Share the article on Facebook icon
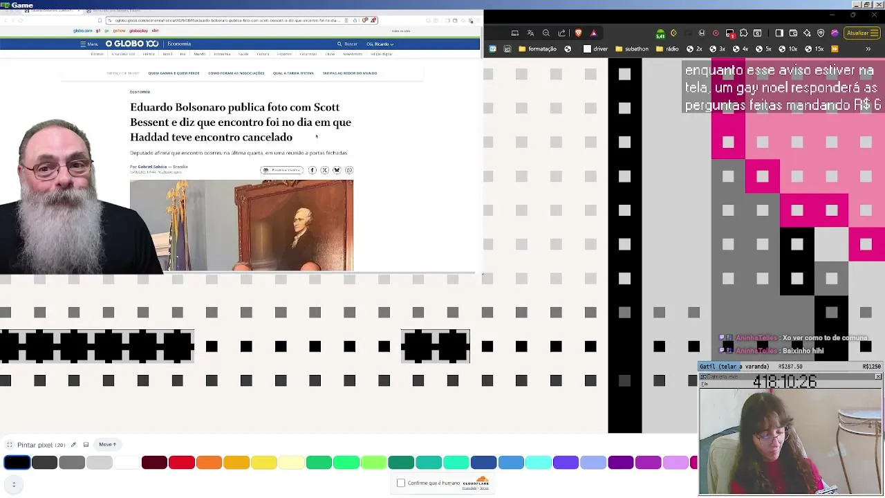Viewport: 885px width, 498px height. coord(312,170)
